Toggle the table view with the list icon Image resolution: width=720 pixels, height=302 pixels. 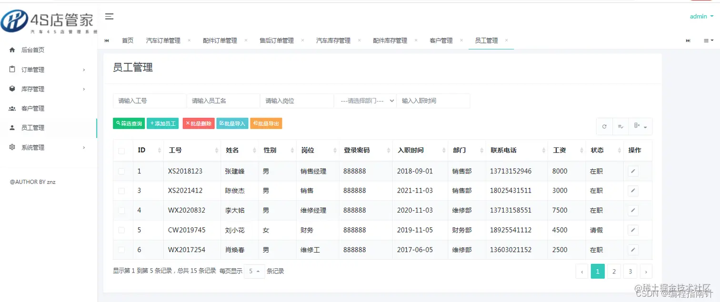(x=620, y=127)
